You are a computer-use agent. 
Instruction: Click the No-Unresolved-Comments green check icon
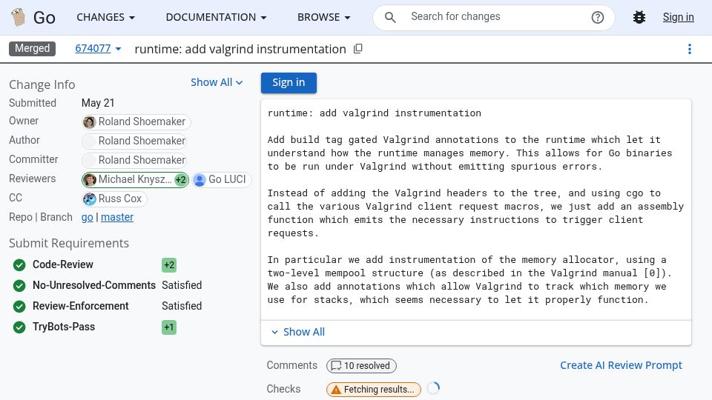(19, 286)
